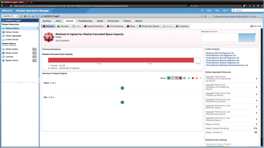Click the green up-arrow icon in object header

(x=202, y=16)
